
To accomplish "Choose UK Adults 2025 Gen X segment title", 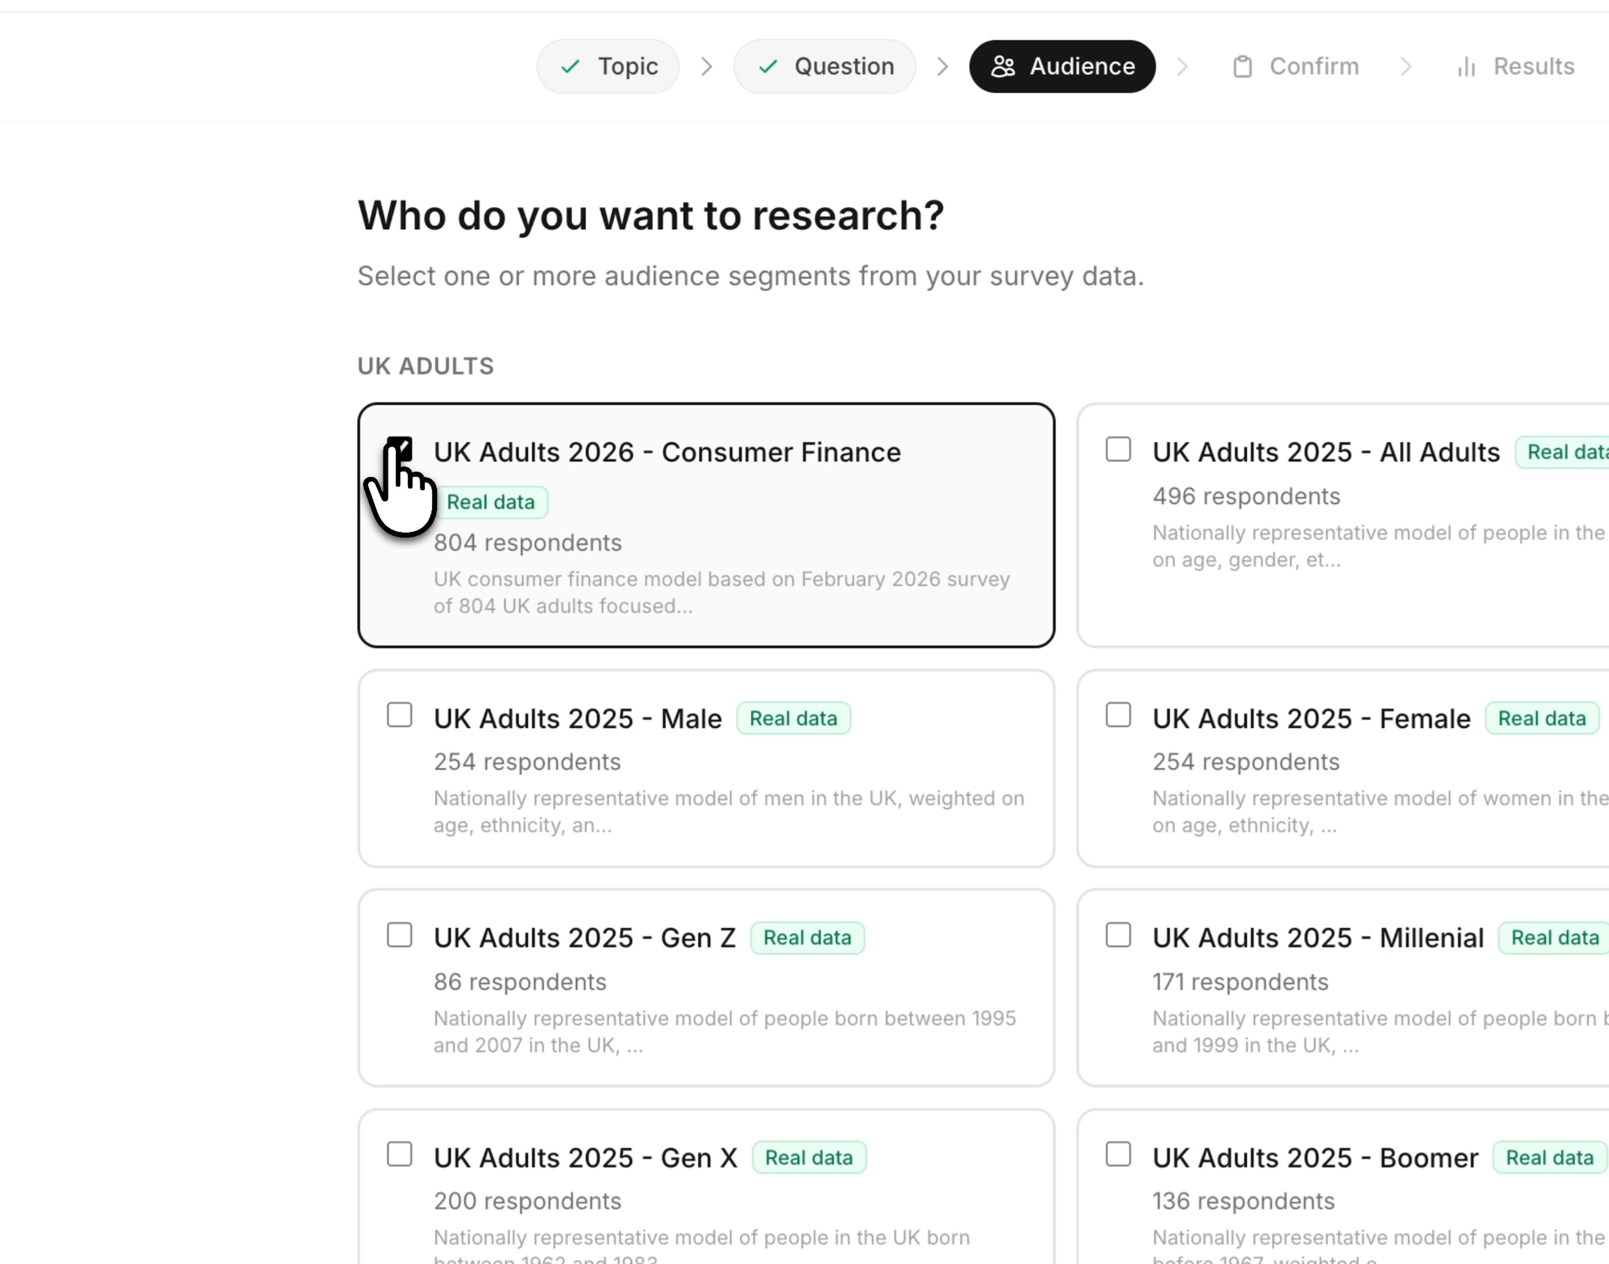I will [x=585, y=1158].
